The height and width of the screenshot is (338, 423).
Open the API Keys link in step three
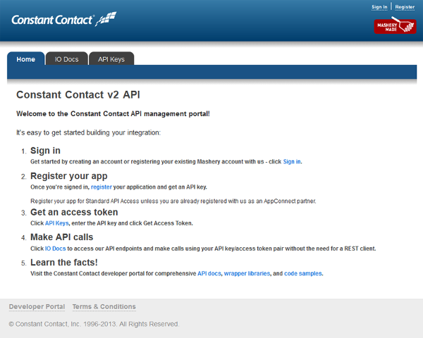(56, 223)
